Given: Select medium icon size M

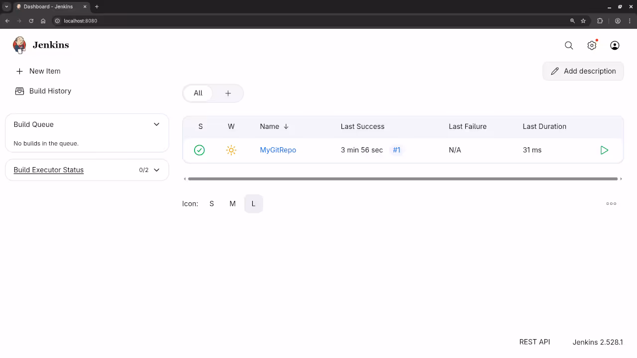Looking at the screenshot, I should (232, 203).
